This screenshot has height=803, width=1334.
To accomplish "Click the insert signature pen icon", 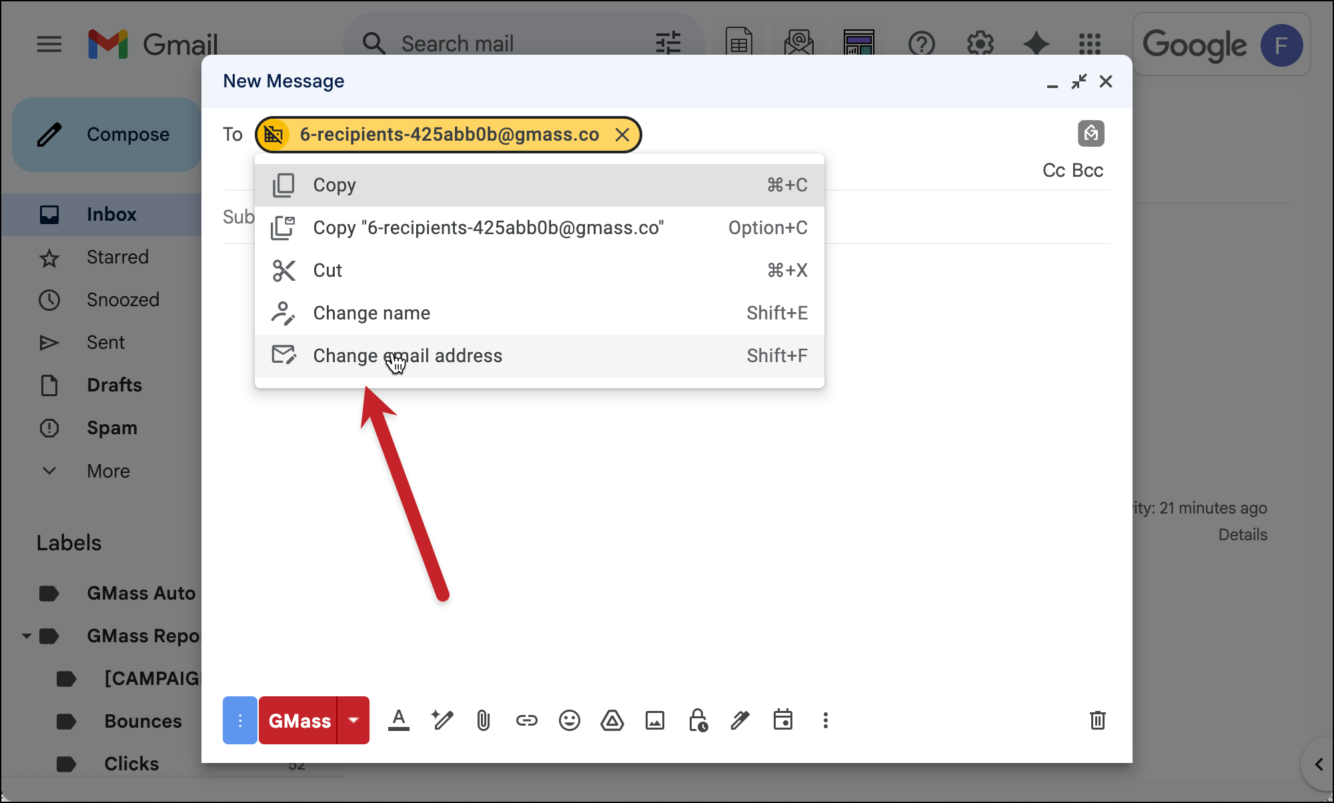I will point(740,720).
